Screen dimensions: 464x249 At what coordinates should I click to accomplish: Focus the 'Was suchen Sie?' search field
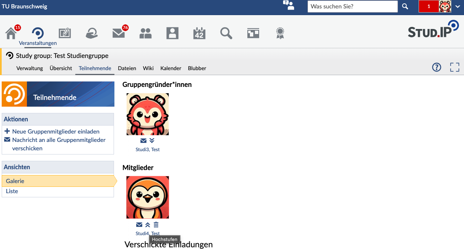[353, 6]
